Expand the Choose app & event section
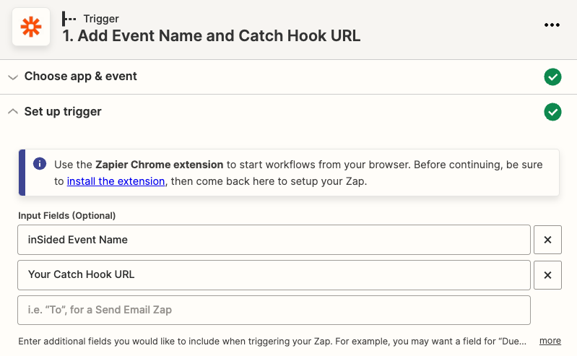Screen dimensions: 577x356 pyautogui.click(x=13, y=77)
